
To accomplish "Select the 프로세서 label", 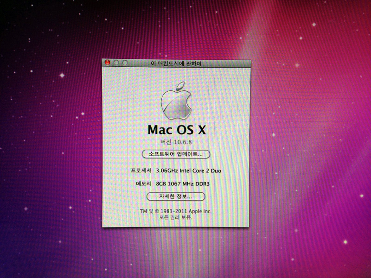I will click(141, 171).
